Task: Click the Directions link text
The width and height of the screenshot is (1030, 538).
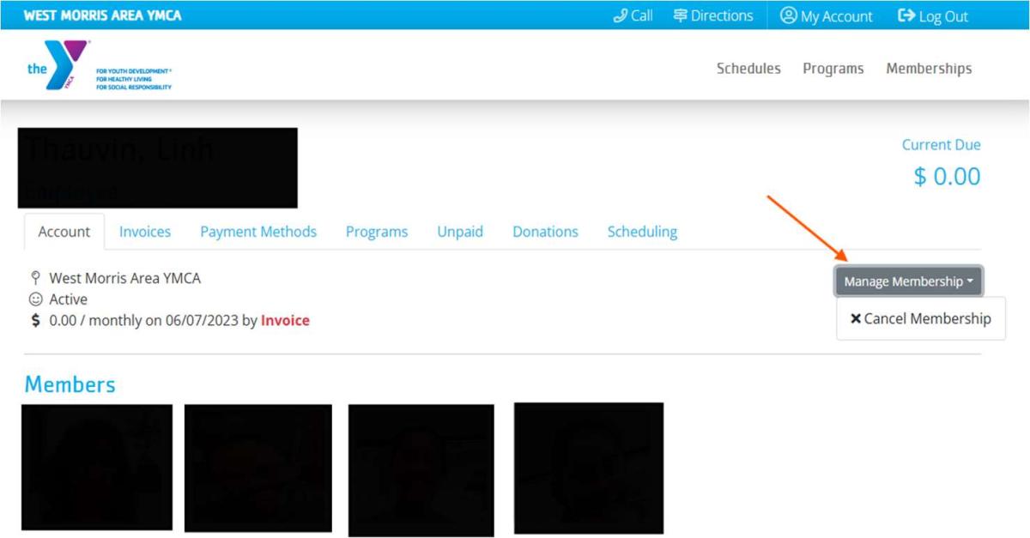Action: (x=722, y=15)
